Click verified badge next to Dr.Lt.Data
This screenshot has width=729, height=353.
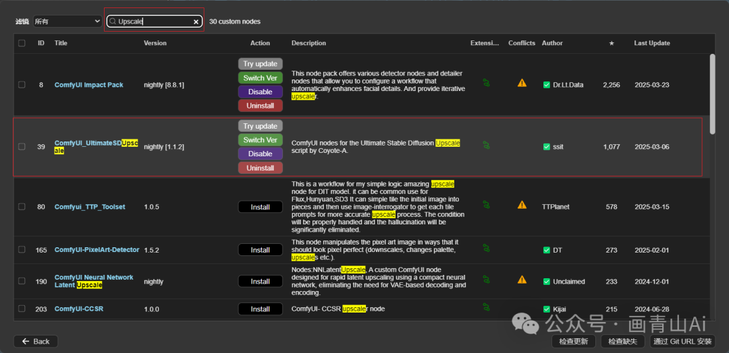[547, 85]
